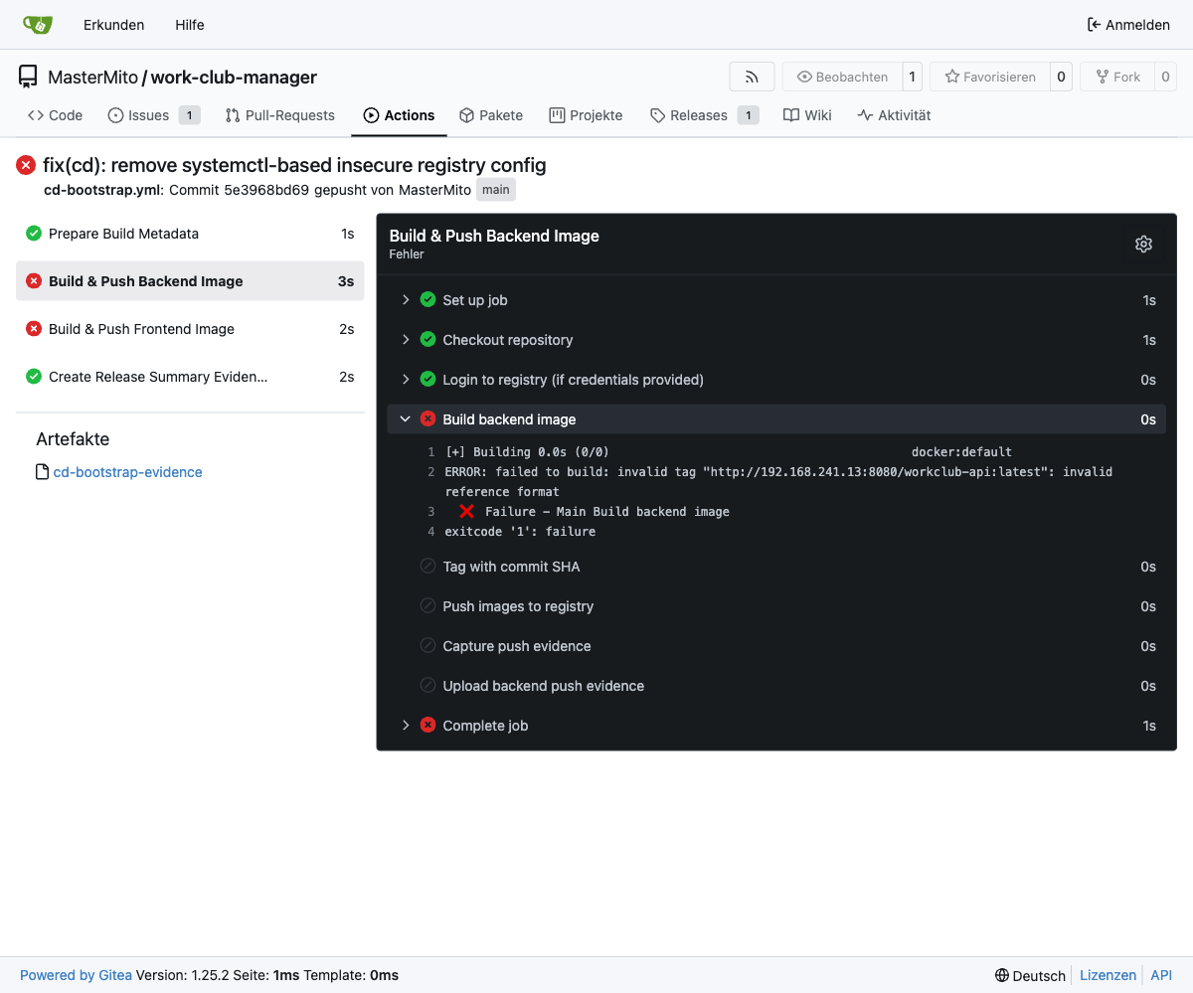The height and width of the screenshot is (993, 1193).
Task: Open the RSS feed icon button
Action: click(752, 77)
